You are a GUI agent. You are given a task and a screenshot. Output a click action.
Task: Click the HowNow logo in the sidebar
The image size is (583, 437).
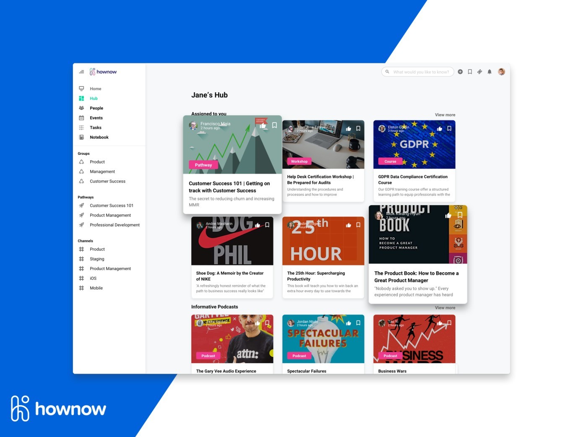point(103,72)
